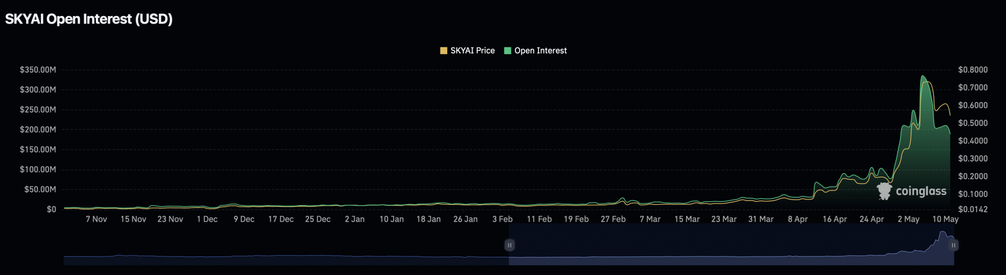Grab the left range slider handle
This screenshot has width=1006, height=275.
509,245
